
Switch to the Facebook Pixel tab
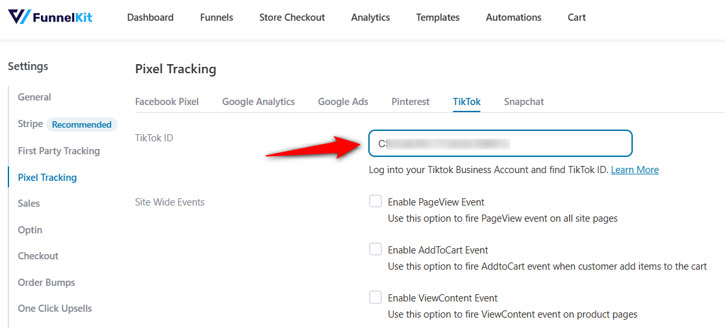(167, 102)
